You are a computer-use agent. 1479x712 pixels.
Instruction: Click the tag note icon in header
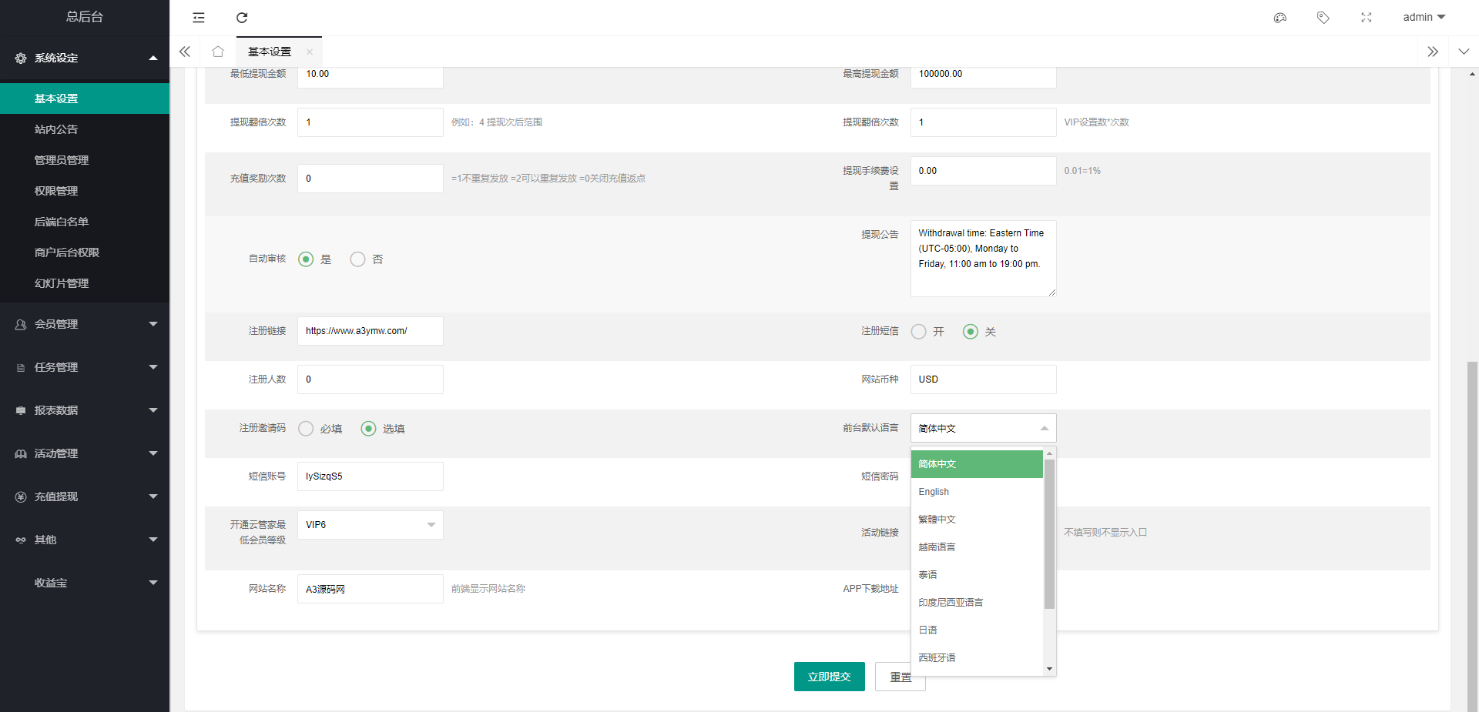pyautogui.click(x=1323, y=18)
